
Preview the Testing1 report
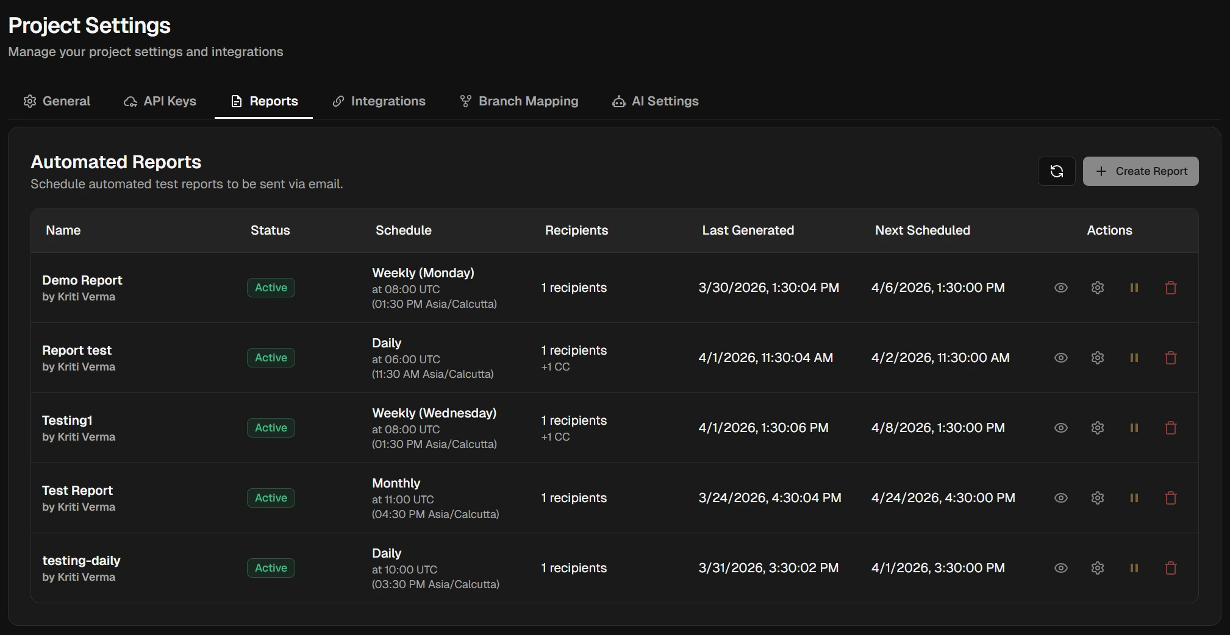(1060, 427)
